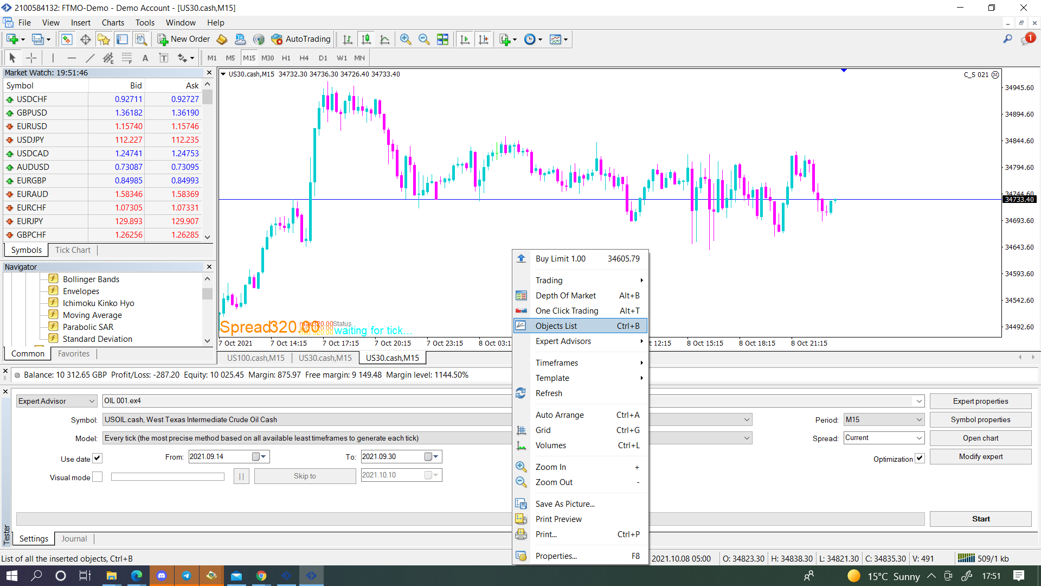Open the search magnifier icon
1041x586 pixels.
[1007, 39]
